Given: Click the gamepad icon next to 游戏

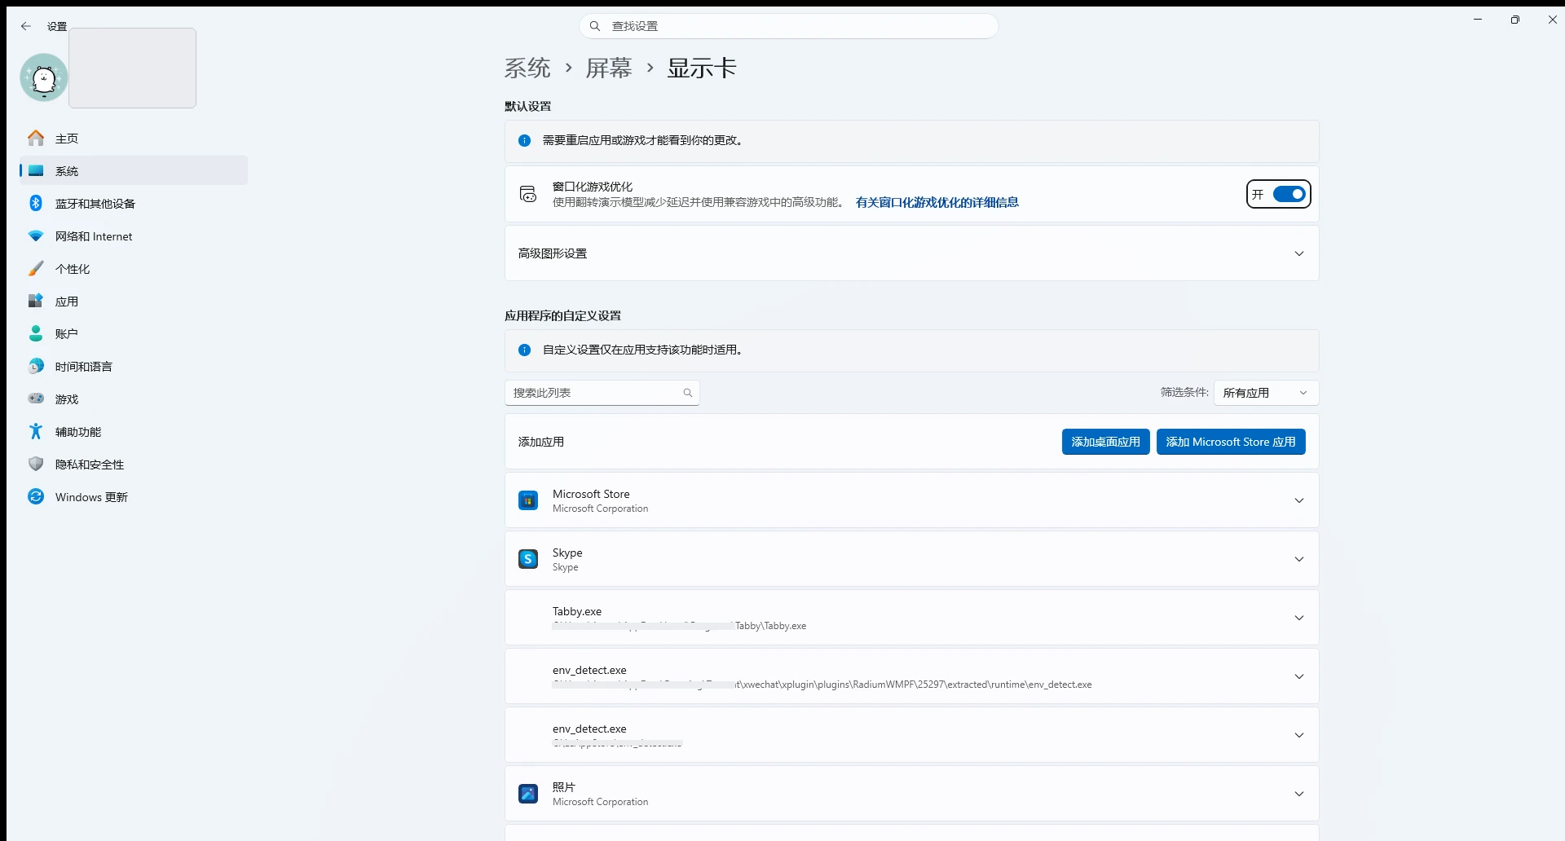Looking at the screenshot, I should coord(36,399).
